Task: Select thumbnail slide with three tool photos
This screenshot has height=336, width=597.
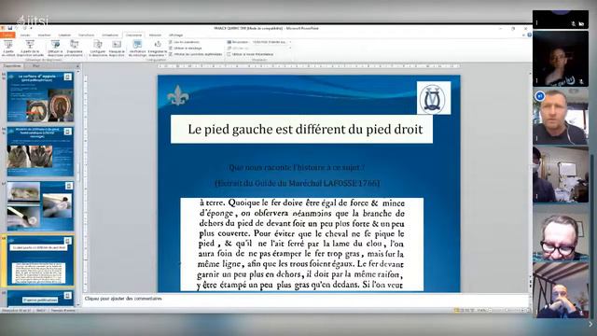Action: tap(40, 205)
